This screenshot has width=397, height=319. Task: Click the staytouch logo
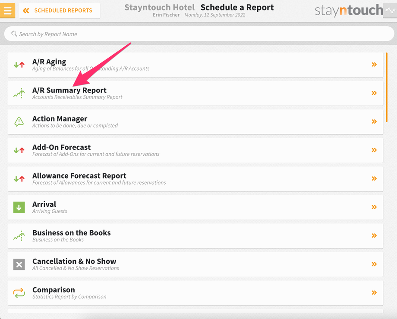(349, 11)
